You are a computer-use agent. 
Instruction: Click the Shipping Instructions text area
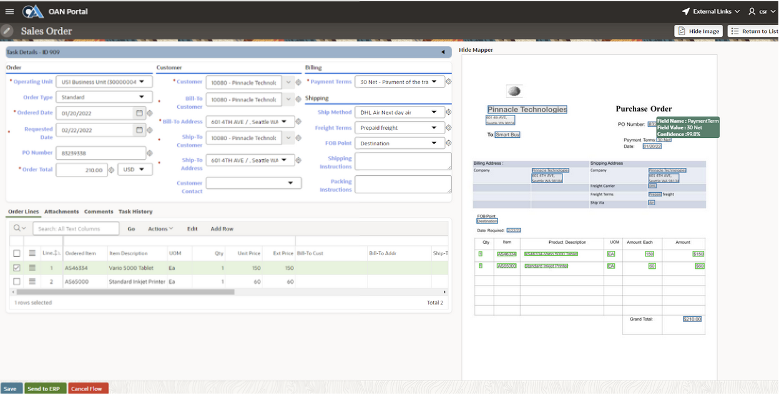[403, 161]
